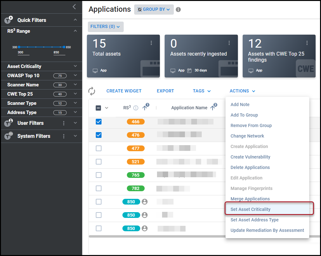Open the GROUP BY dropdown
The width and height of the screenshot is (321, 256).
pyautogui.click(x=154, y=10)
